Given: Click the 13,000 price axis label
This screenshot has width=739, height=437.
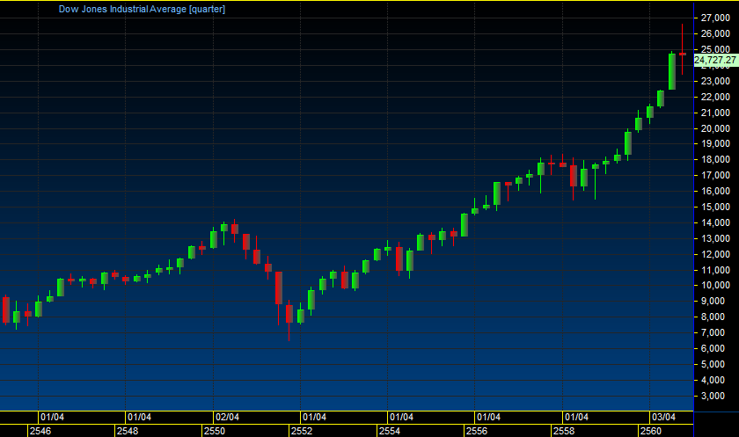Looking at the screenshot, I should pos(715,238).
